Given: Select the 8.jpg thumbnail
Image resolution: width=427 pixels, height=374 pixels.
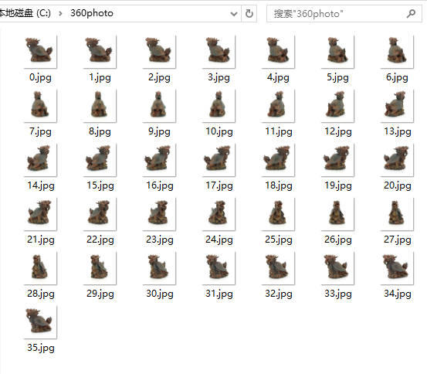Looking at the screenshot, I should (100, 106).
